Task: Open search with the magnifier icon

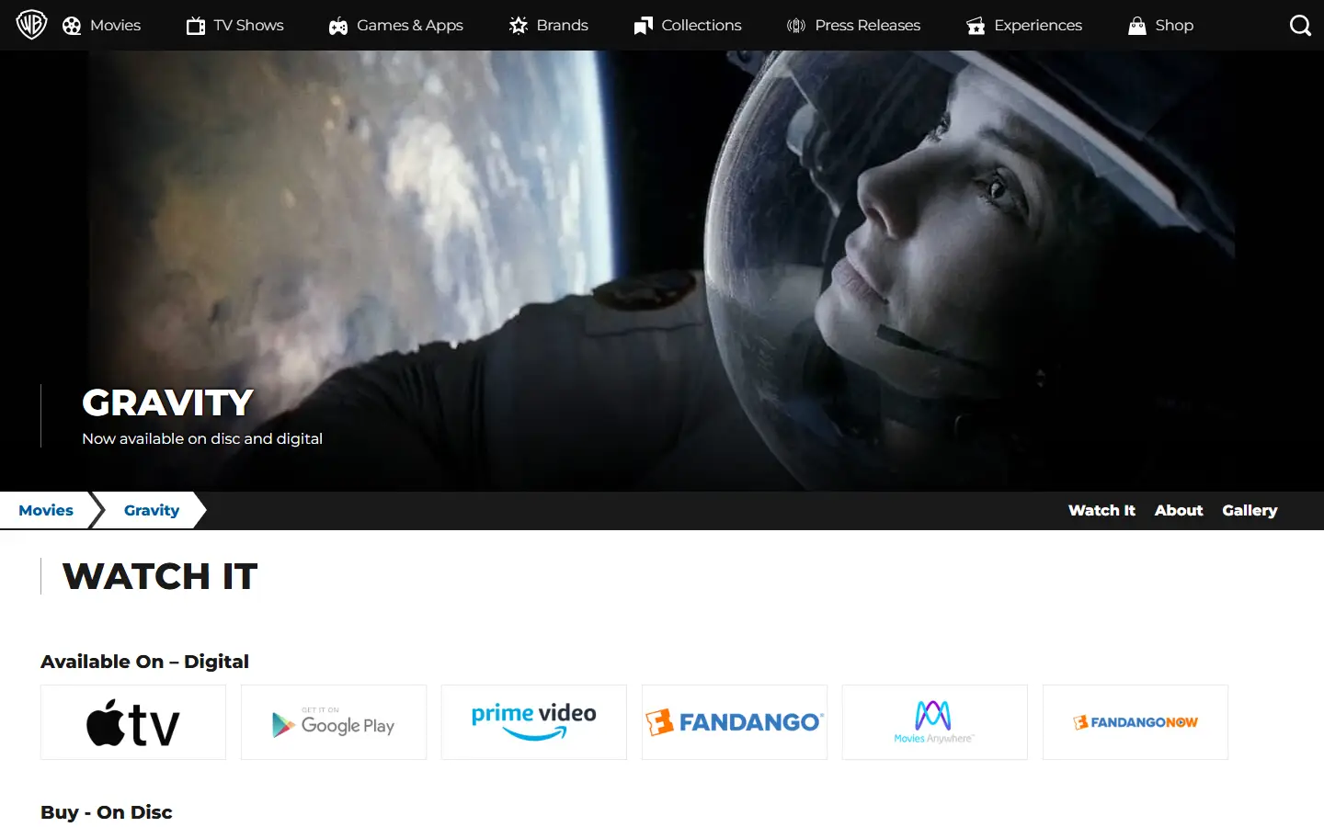Action: coord(1300,25)
